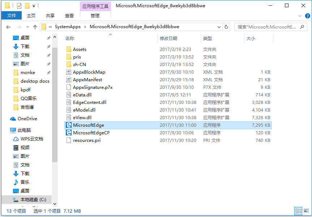
Task: Click the new folder quick access icon
Action: pos(27,6)
